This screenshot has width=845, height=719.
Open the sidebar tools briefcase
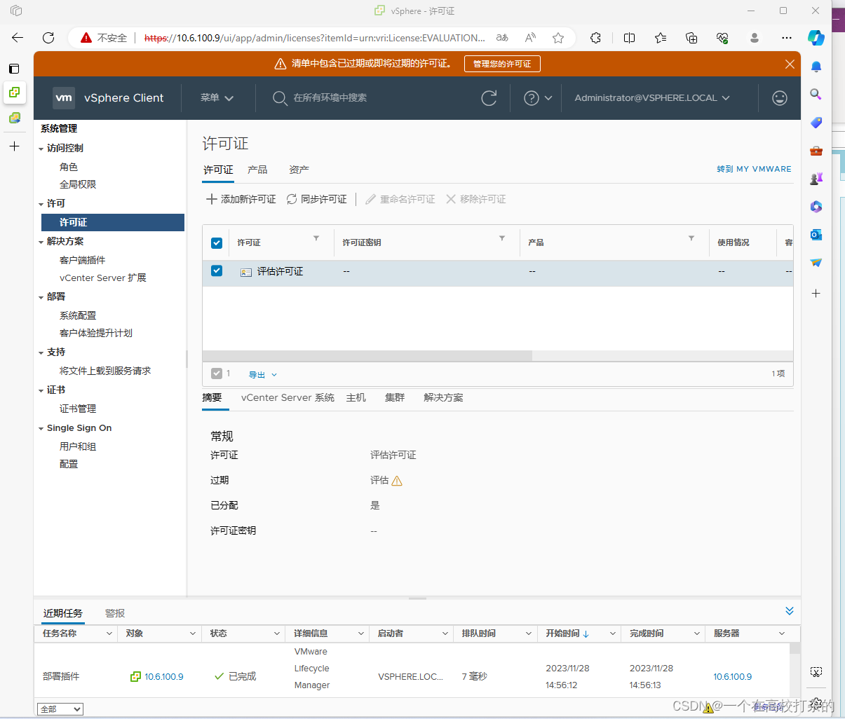click(x=816, y=151)
